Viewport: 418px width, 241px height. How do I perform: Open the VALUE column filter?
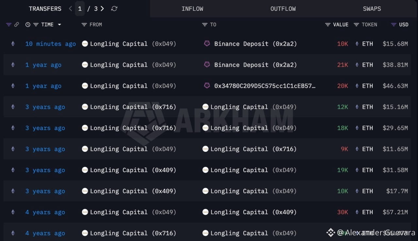coord(328,24)
